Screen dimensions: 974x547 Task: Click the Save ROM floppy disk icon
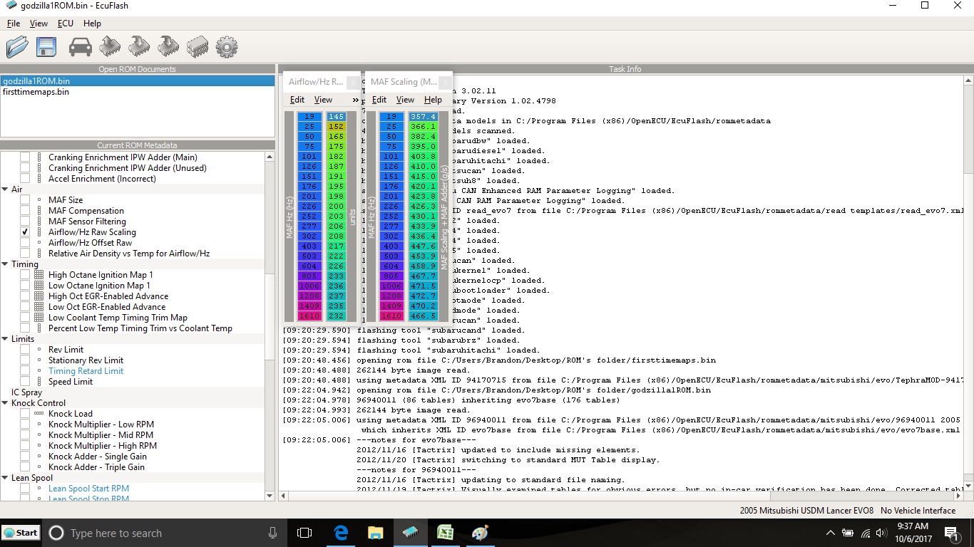tap(47, 47)
